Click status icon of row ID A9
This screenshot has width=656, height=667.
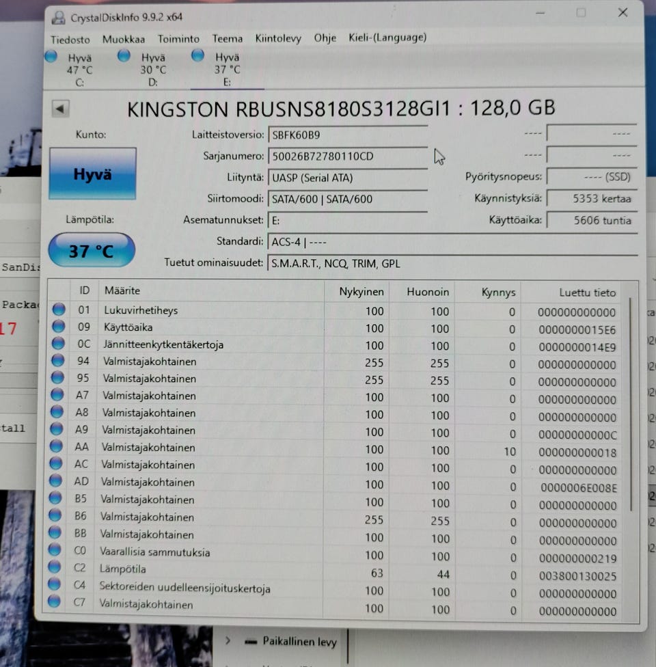click(x=57, y=428)
